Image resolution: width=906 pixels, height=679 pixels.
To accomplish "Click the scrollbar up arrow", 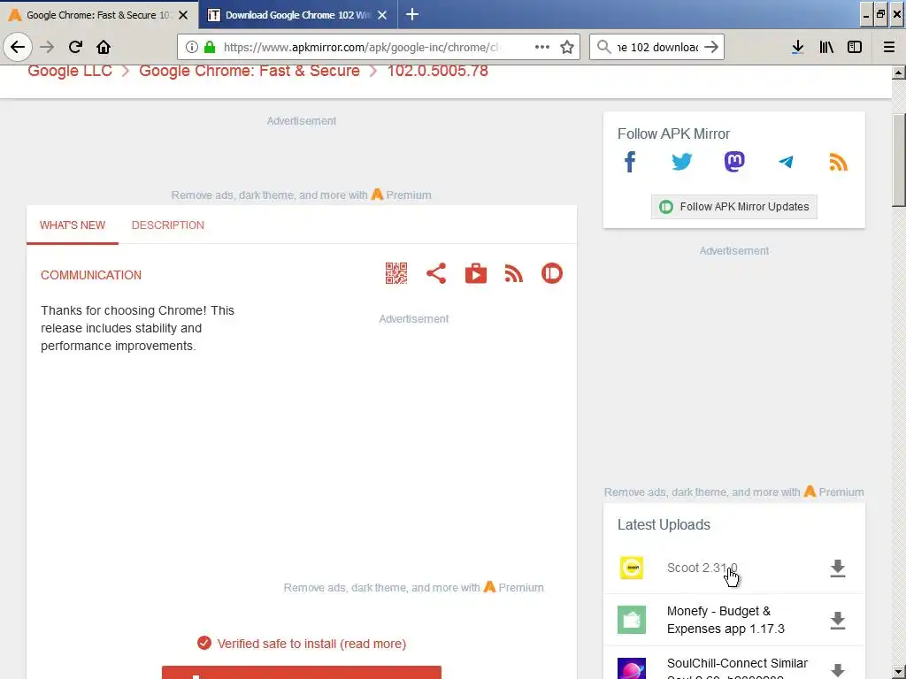I will 899,72.
